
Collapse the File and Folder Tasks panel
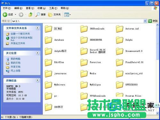pyautogui.click(x=37, y=28)
